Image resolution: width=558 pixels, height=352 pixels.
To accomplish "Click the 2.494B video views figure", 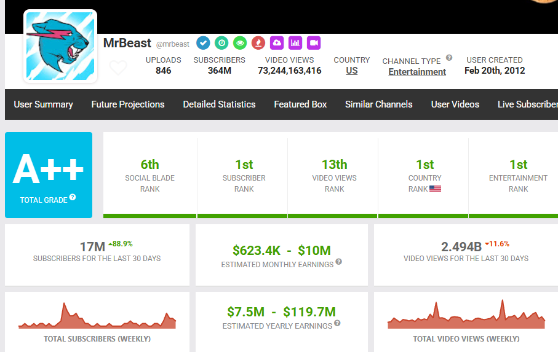I will pos(461,246).
